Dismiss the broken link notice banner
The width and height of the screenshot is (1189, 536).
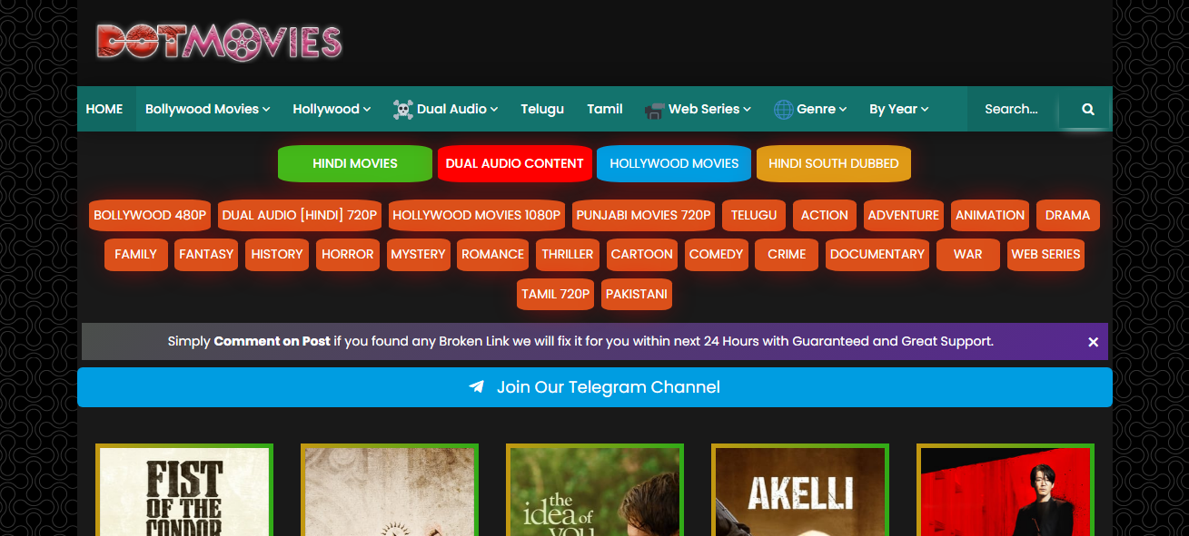pos(1093,342)
